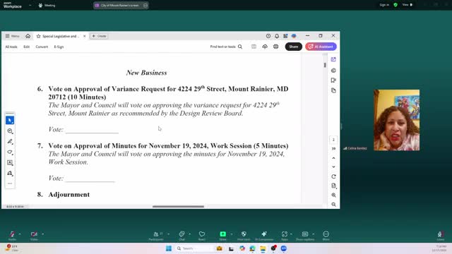Viewport: 452px width, 254px height.
Task: Rotate the page with the rotate icon
Action: (x=333, y=176)
